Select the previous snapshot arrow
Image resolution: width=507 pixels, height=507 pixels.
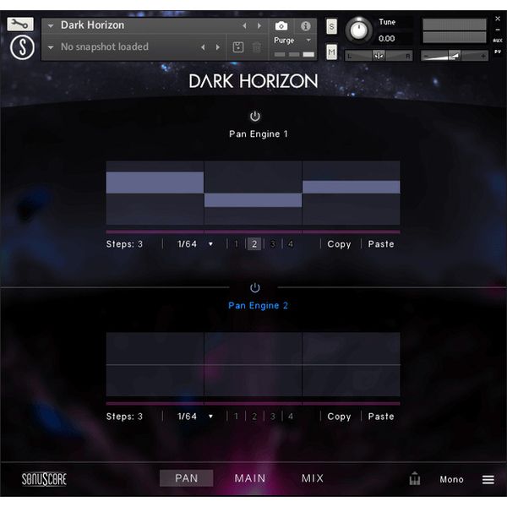203,47
